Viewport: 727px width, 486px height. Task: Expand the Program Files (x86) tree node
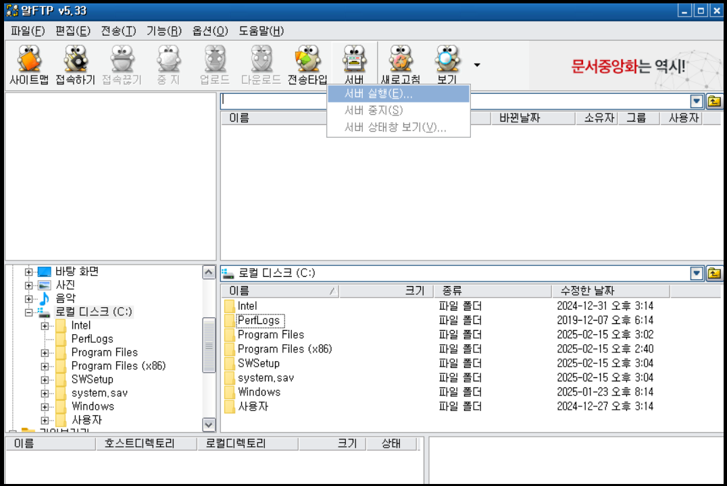coord(45,366)
